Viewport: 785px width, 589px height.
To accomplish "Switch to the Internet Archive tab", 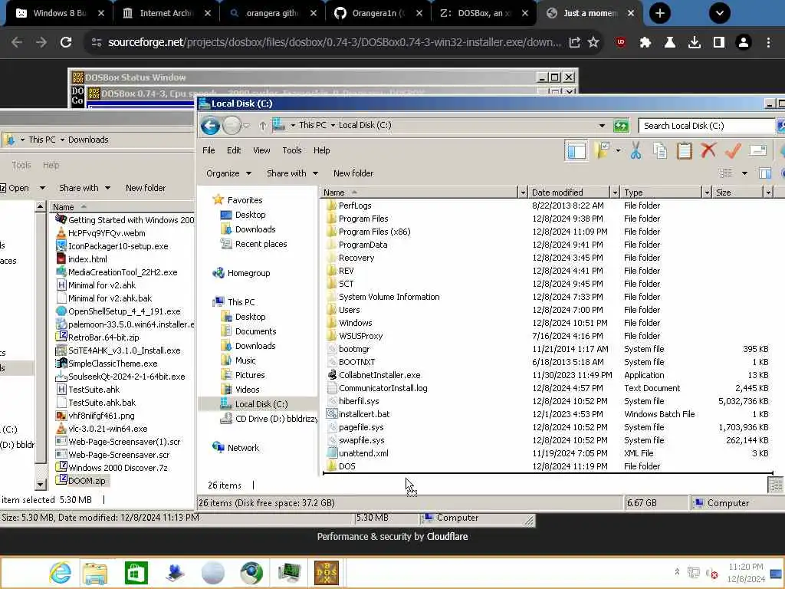I will [x=166, y=13].
